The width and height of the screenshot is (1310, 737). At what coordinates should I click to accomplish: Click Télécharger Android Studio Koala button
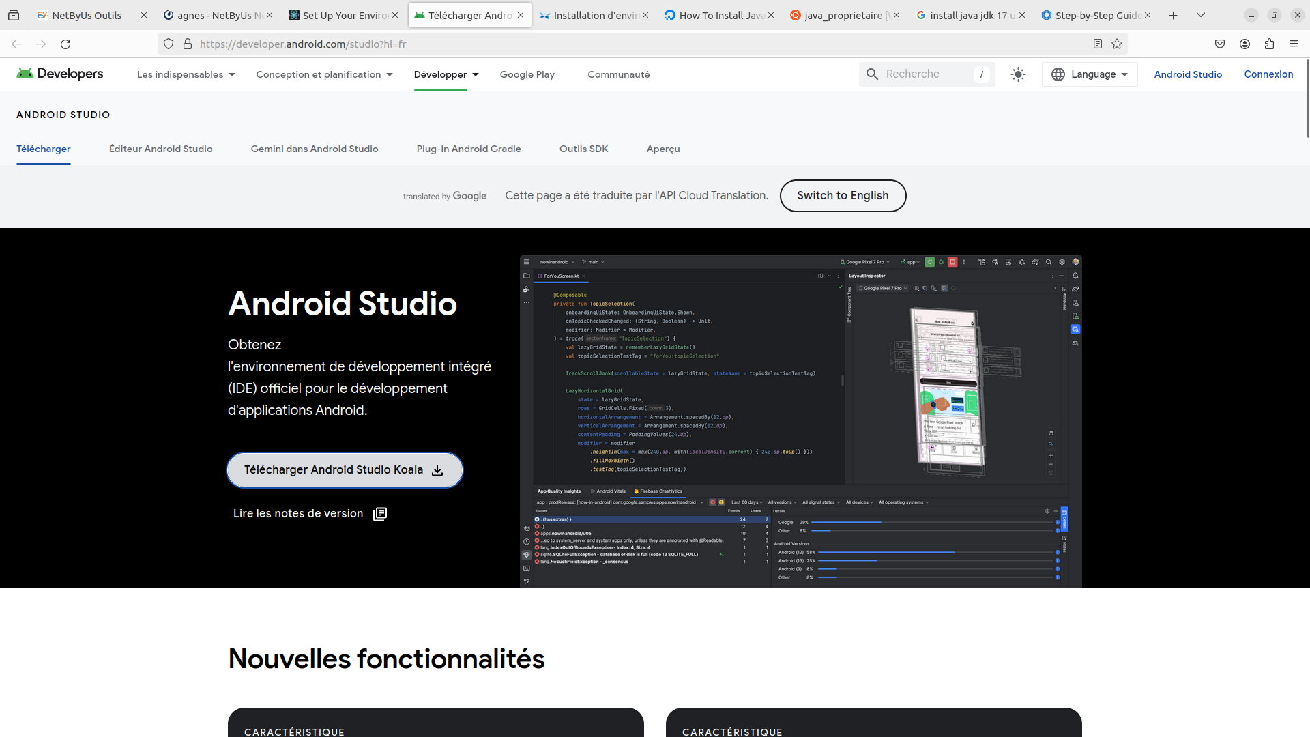(x=345, y=470)
